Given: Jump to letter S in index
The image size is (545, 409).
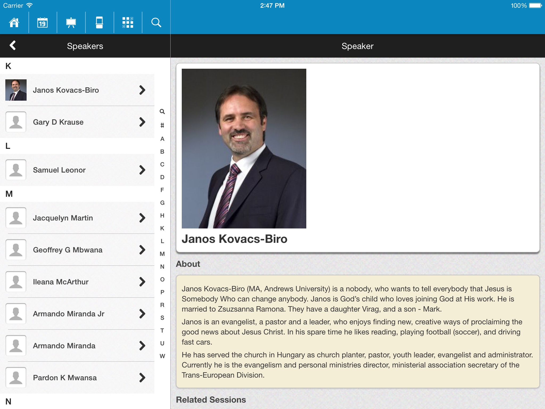Looking at the screenshot, I should [162, 318].
